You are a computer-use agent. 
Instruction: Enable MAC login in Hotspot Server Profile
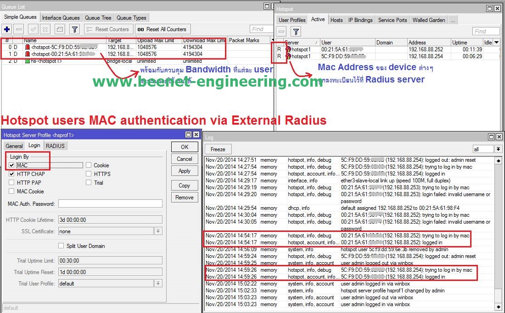click(x=11, y=165)
